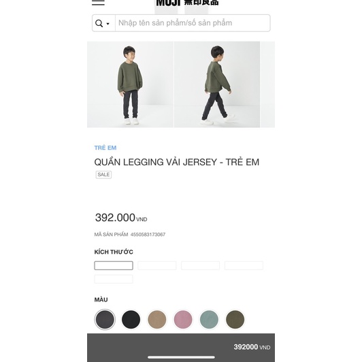Image resolution: width=362 pixels, height=362 pixels.
Task: Select the first highlighted size option
Action: [x=114, y=265]
